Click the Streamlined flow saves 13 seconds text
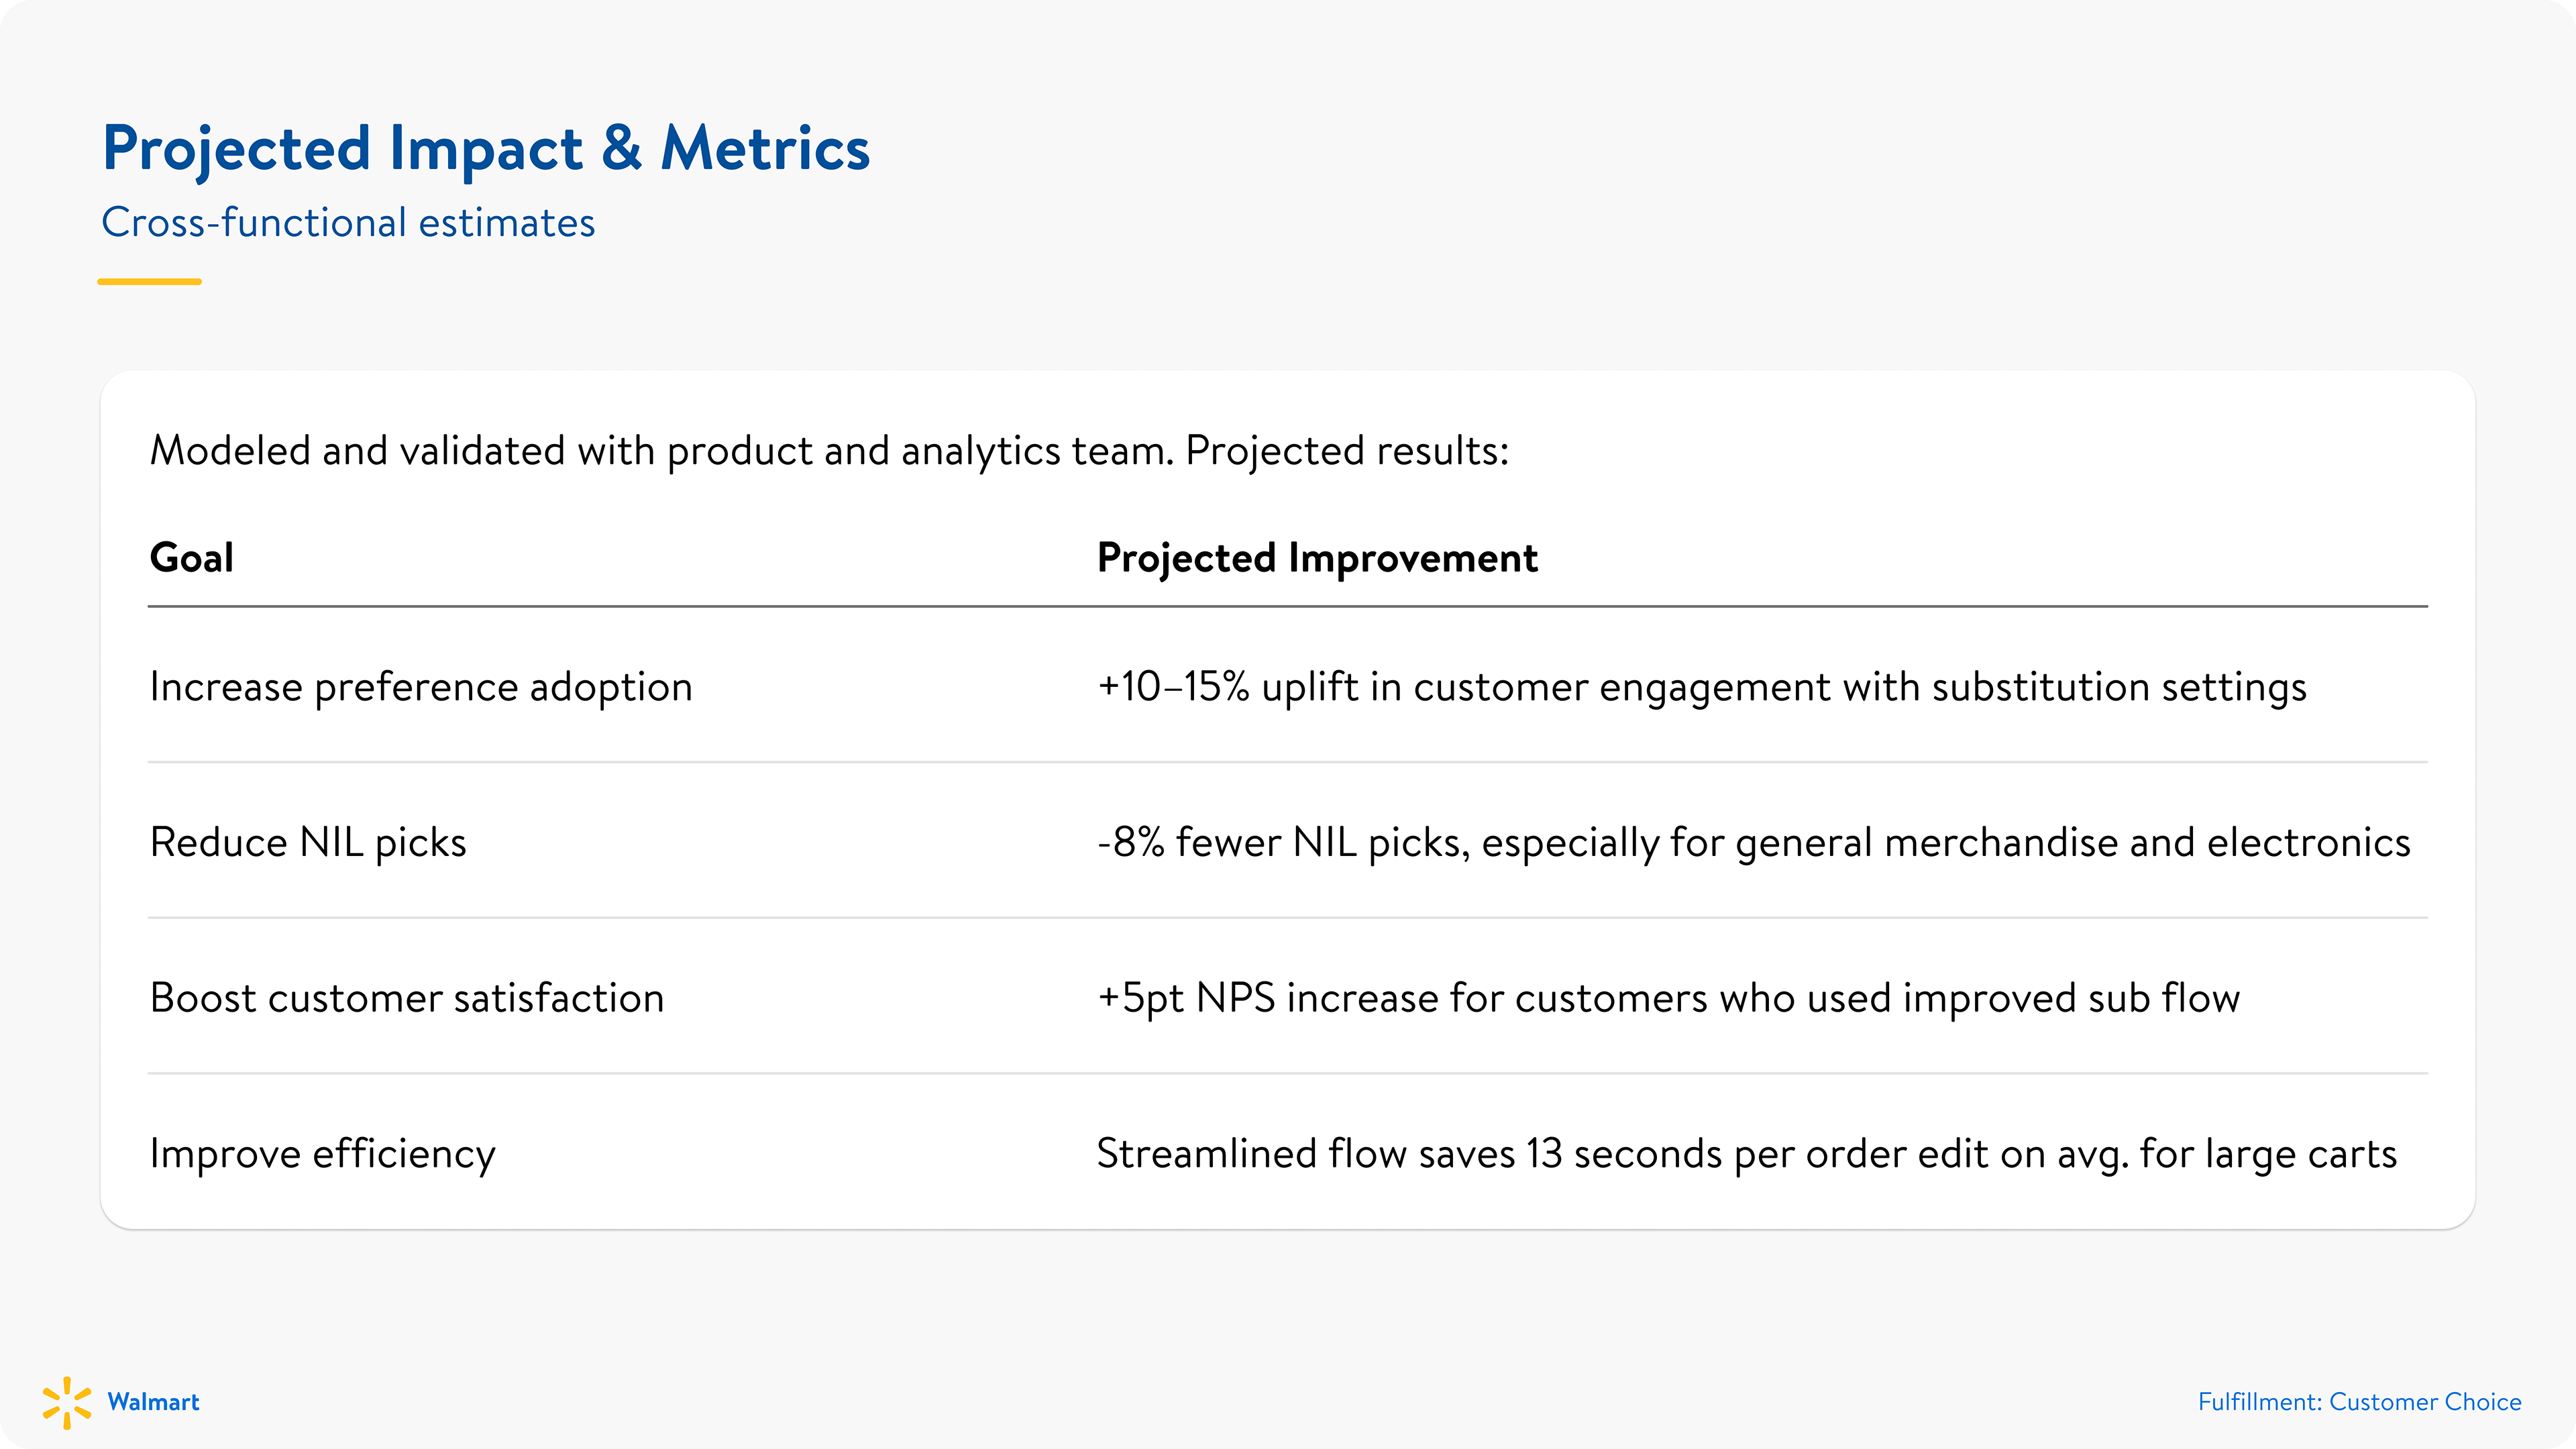The height and width of the screenshot is (1449, 2576). point(1747,1154)
